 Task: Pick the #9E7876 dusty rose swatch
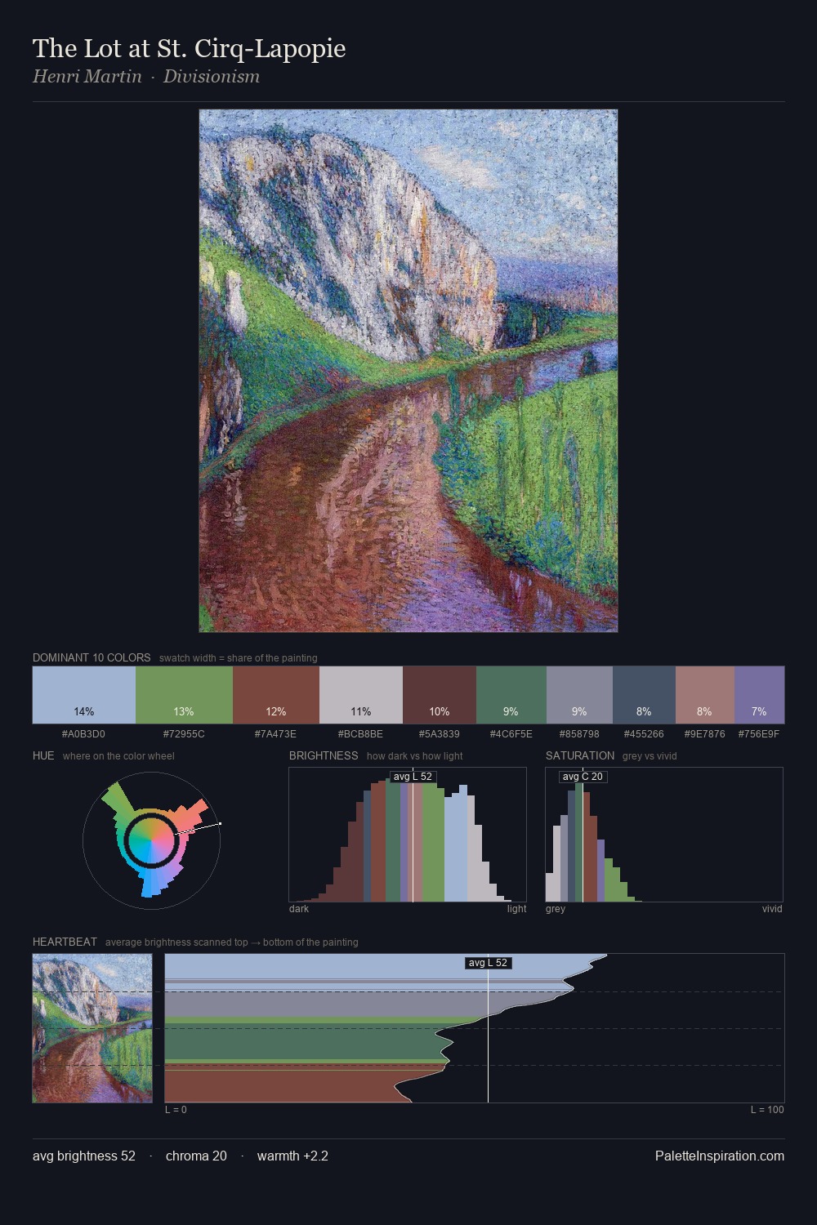click(705, 695)
